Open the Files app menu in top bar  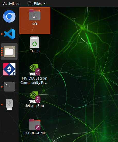(x=37, y=4)
